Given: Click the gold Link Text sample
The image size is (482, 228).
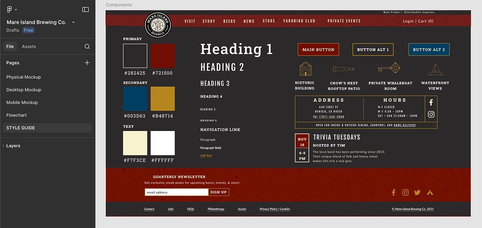Looking at the screenshot, I should pos(206,156).
